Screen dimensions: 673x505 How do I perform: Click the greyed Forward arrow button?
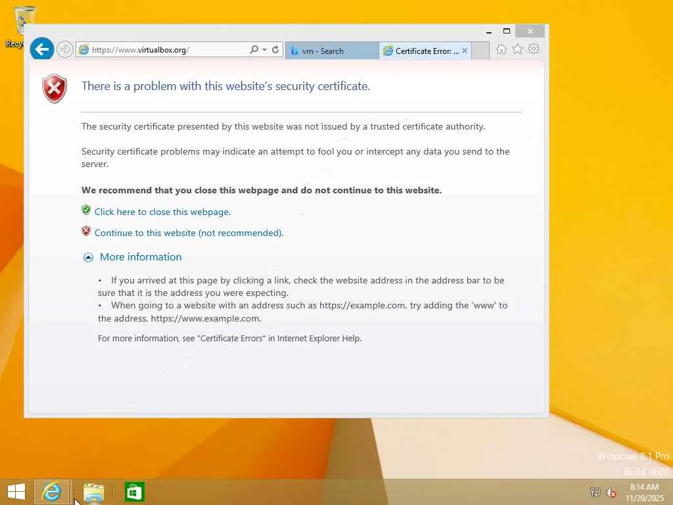click(x=65, y=50)
